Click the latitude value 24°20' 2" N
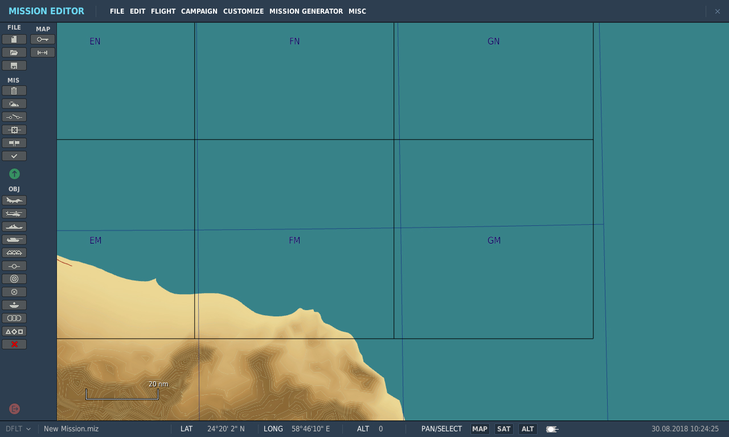729x437 pixels. (x=226, y=429)
